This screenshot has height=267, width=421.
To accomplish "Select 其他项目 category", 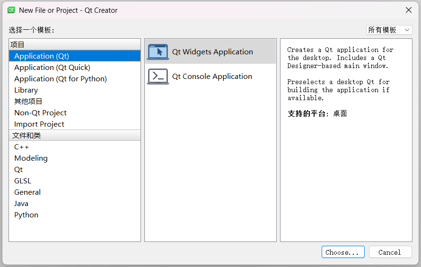I will 75,101.
